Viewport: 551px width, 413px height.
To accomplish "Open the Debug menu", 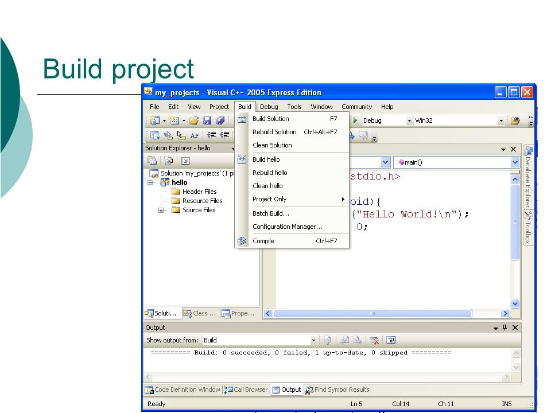I will 269,107.
